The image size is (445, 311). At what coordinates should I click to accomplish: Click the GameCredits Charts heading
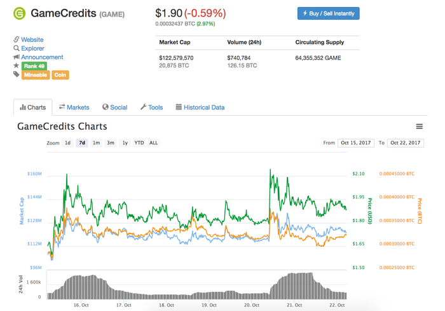pyautogui.click(x=62, y=127)
